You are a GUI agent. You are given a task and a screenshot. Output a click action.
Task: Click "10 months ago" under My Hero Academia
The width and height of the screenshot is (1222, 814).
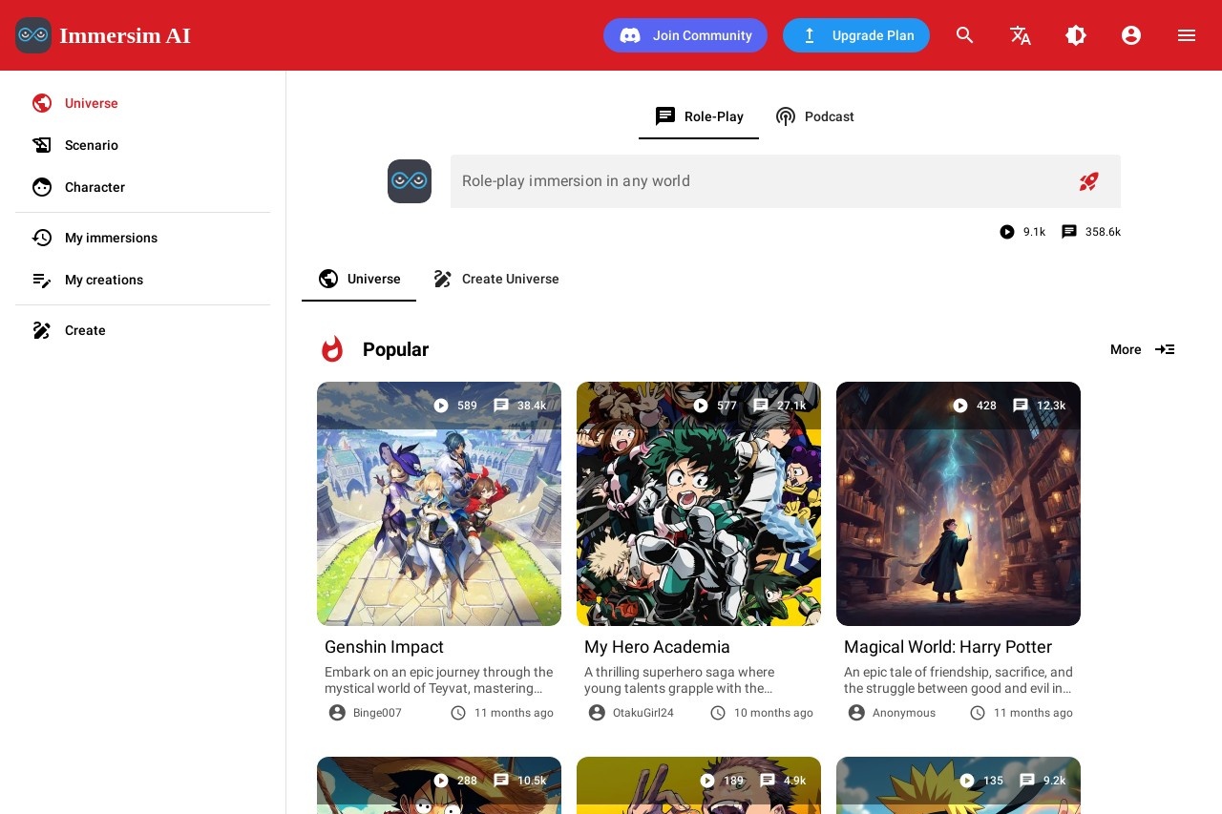[x=773, y=713]
